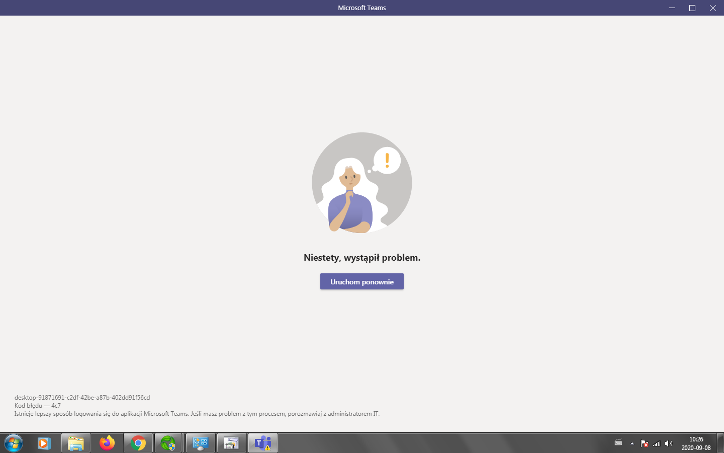This screenshot has height=453, width=724.
Task: Click the 'Kod błędu — 4c7' text
Action: pos(38,406)
